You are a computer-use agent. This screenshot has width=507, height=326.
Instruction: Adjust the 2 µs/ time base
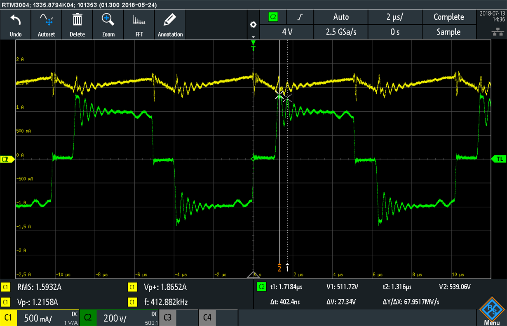coord(395,17)
